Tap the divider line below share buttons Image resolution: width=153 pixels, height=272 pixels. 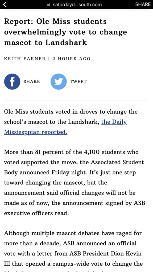click(76, 100)
